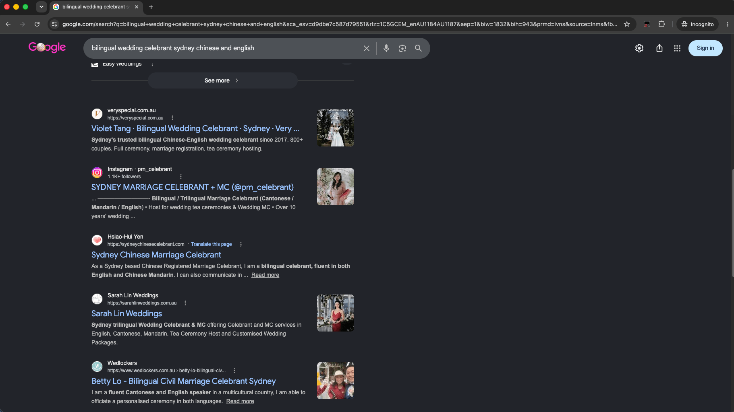This screenshot has width=734, height=412.
Task: Click the Wedlockers favicon
Action: pos(97,367)
